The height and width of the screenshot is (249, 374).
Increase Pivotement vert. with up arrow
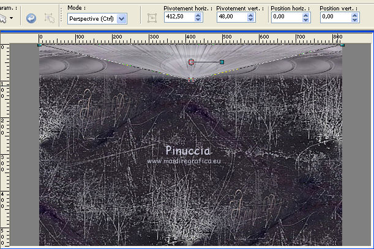click(251, 15)
